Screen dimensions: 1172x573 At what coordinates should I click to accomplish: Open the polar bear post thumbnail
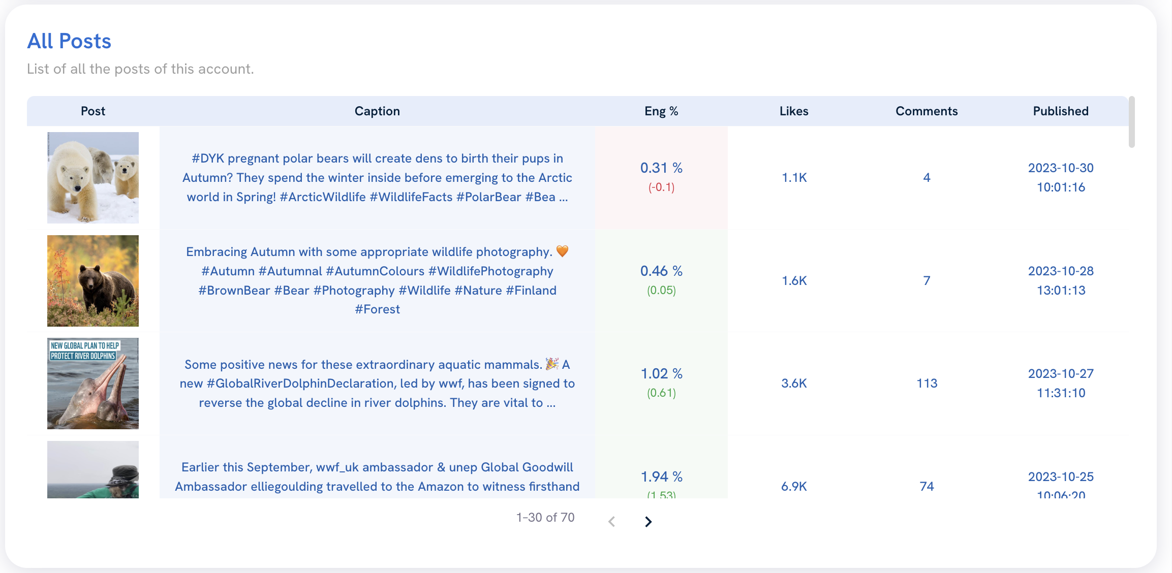pyautogui.click(x=93, y=178)
